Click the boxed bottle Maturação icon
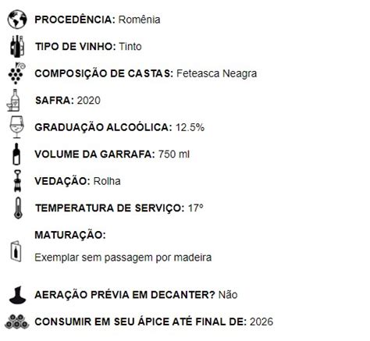This screenshot has width=370, height=341. point(16,251)
